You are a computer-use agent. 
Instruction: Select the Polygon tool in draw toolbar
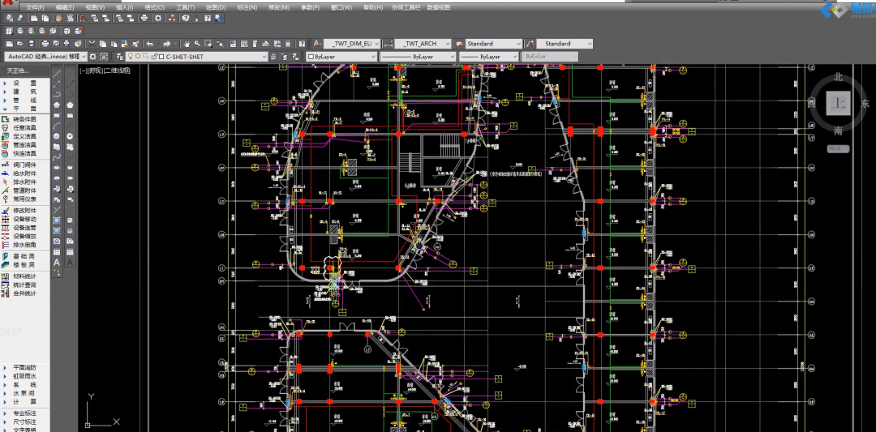[x=57, y=105]
